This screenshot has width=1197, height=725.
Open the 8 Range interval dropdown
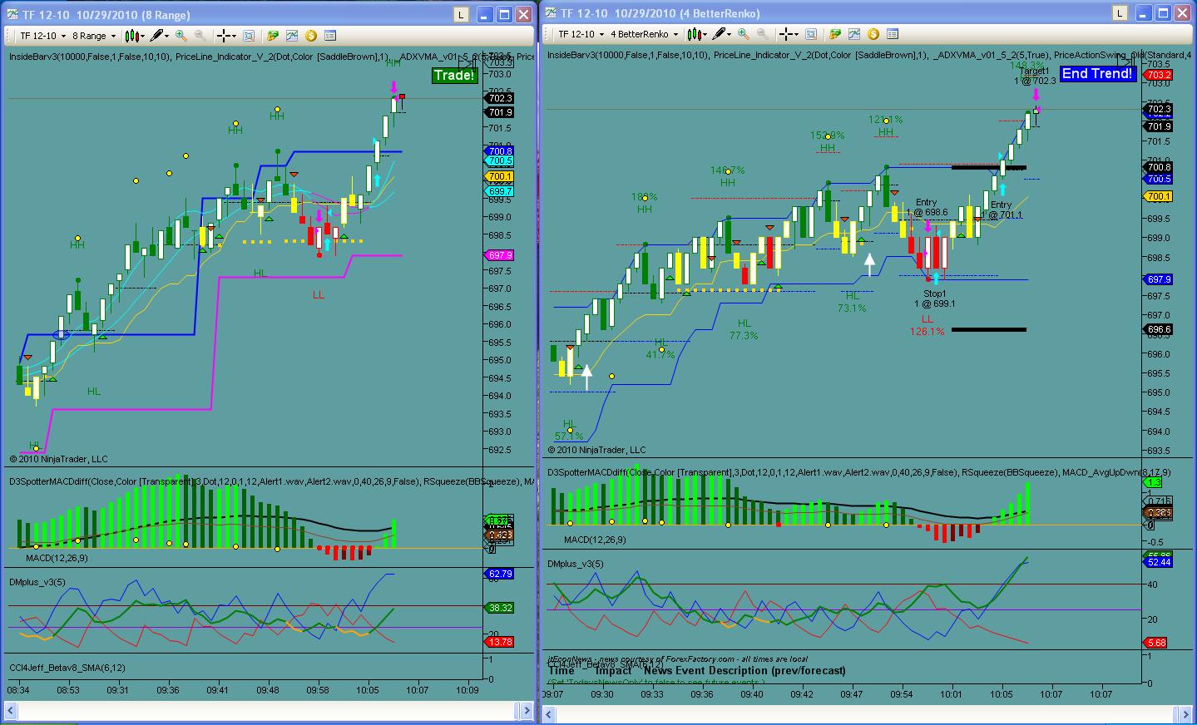(x=93, y=36)
